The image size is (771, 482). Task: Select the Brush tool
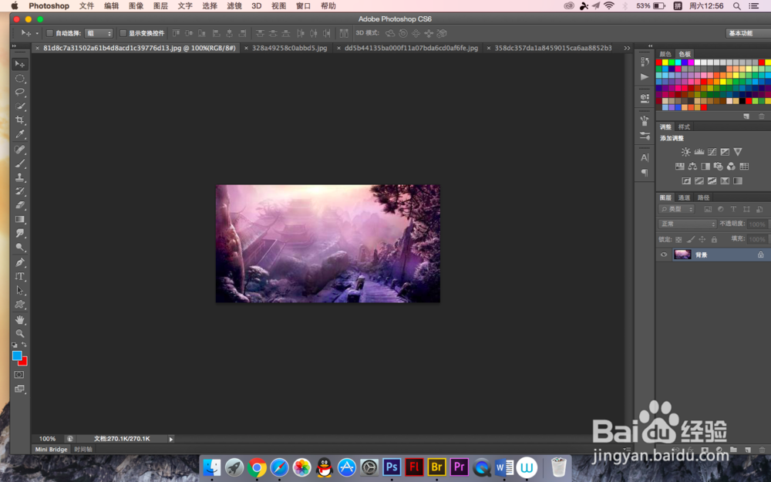[20, 163]
